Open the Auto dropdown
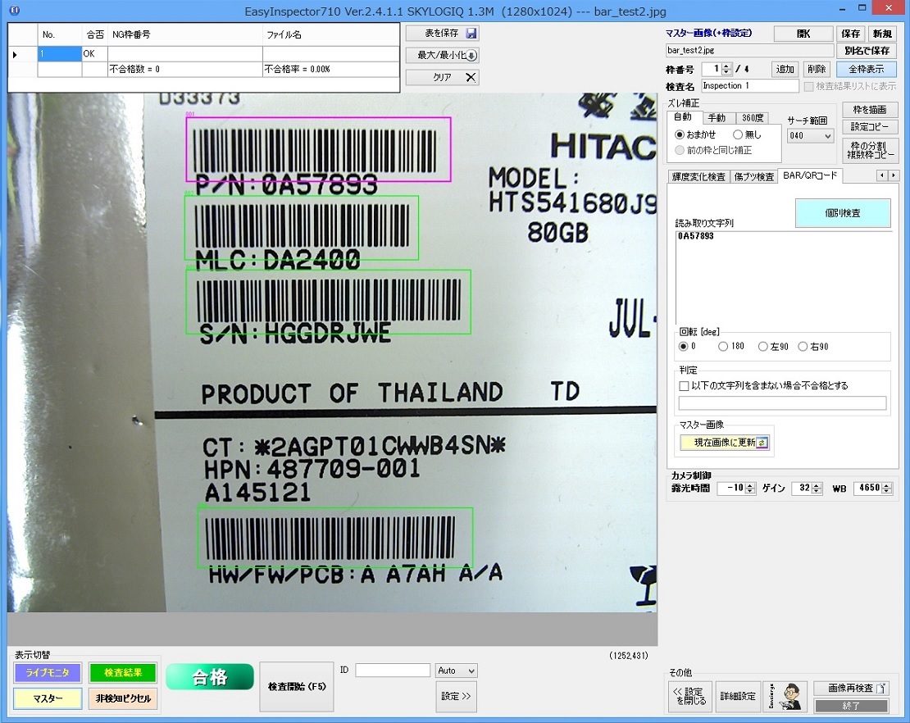910x723 pixels. (x=456, y=671)
